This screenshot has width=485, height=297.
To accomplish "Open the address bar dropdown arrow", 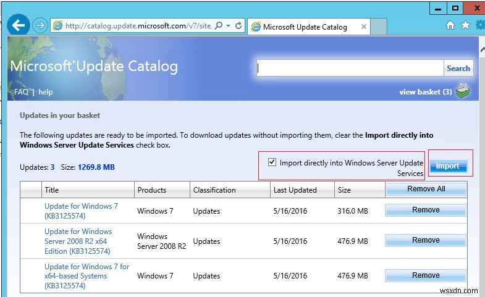I will click(228, 26).
